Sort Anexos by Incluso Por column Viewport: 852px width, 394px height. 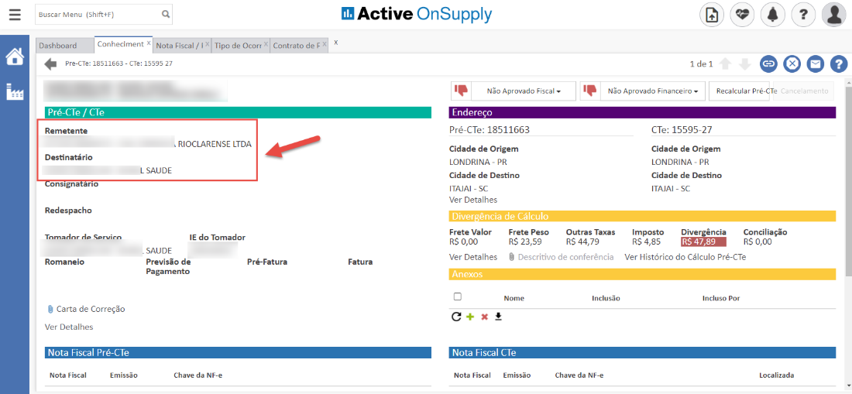click(x=721, y=299)
